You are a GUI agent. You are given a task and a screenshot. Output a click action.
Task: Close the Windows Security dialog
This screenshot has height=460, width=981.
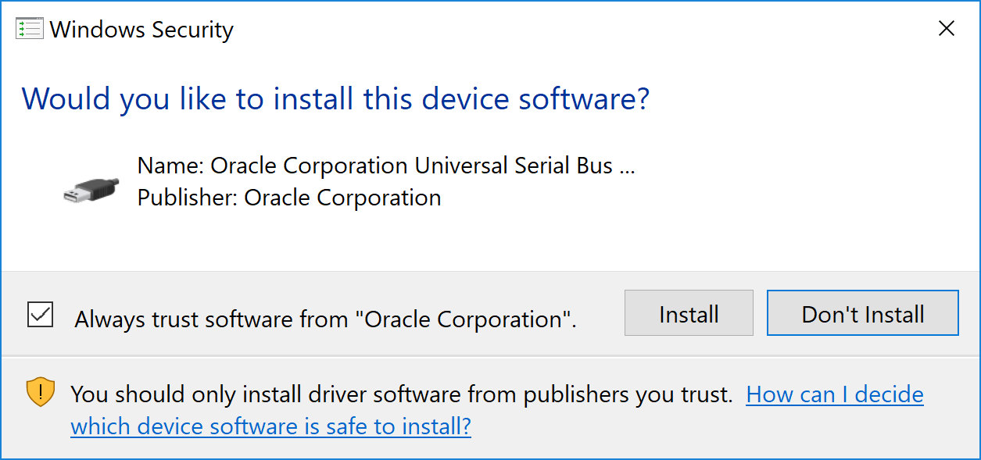[x=946, y=30]
